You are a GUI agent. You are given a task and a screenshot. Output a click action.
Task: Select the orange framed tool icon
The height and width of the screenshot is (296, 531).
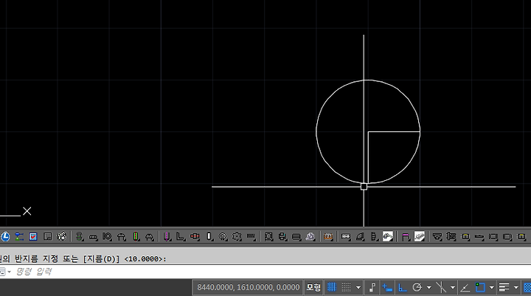pyautogui.click(x=327, y=236)
